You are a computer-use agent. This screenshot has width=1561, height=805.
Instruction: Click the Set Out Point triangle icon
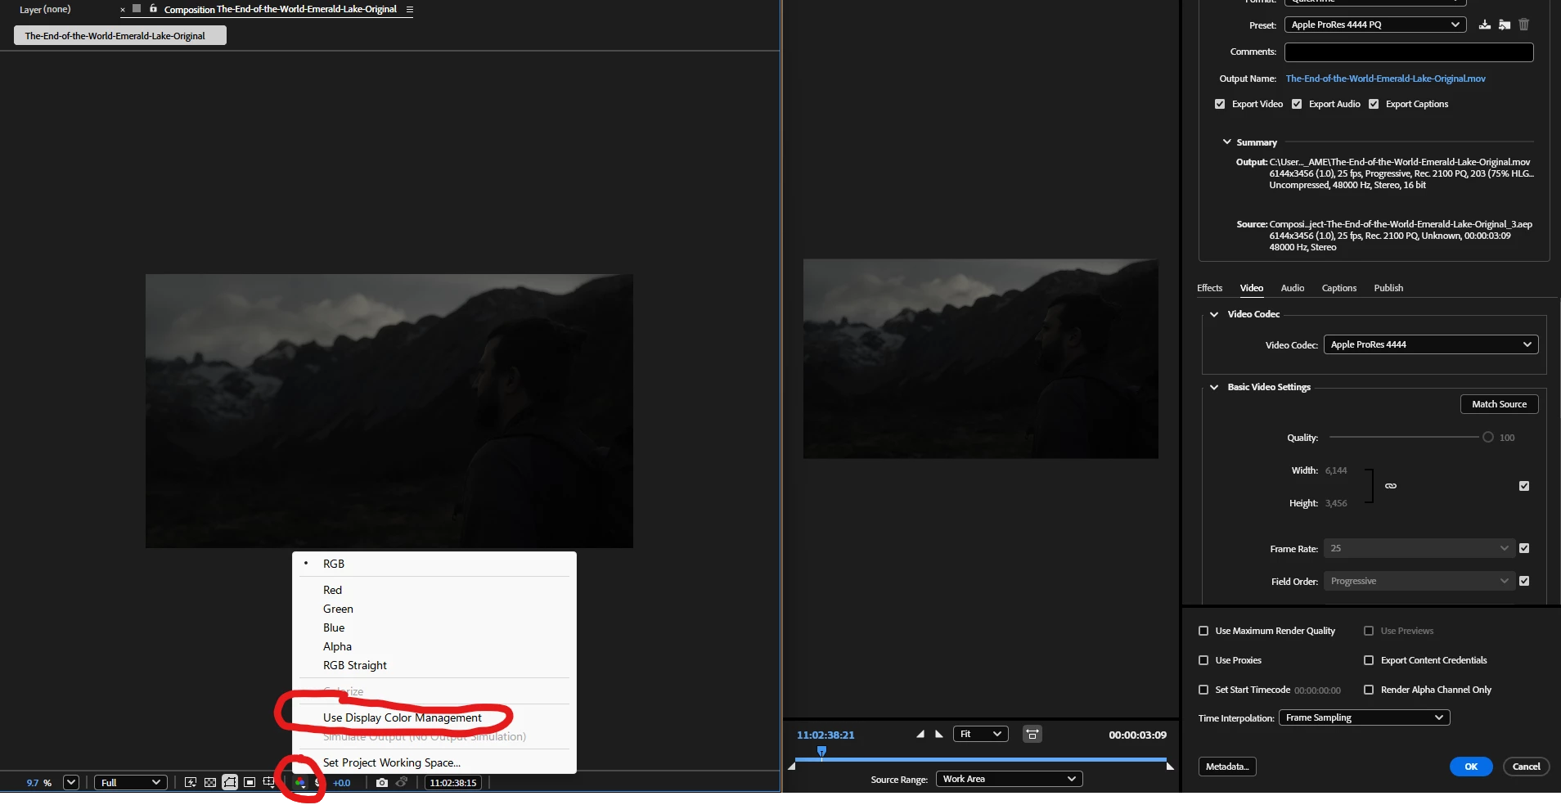pos(939,734)
